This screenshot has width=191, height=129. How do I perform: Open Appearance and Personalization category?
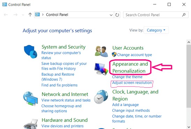(130, 67)
